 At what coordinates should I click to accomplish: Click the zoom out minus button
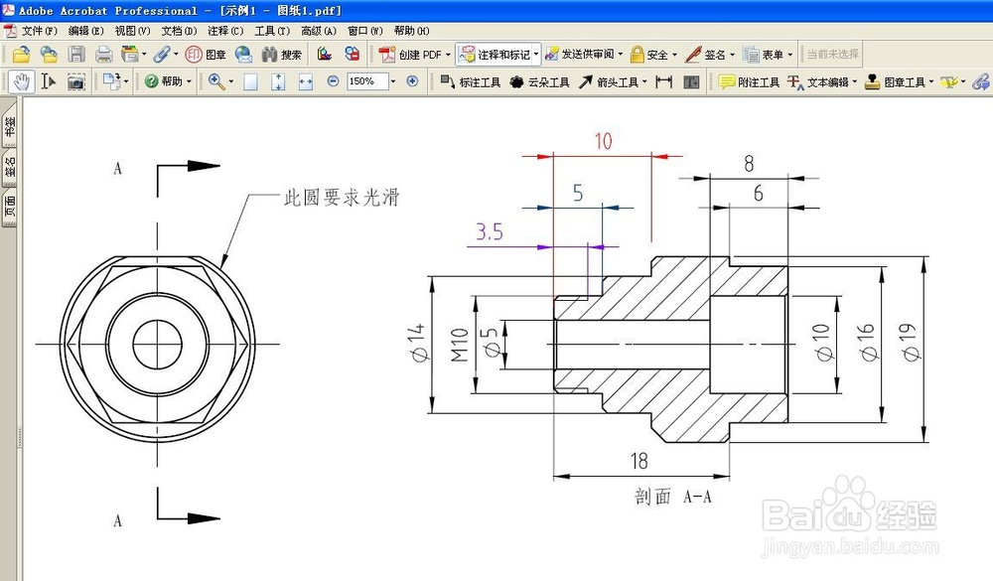click(x=333, y=81)
